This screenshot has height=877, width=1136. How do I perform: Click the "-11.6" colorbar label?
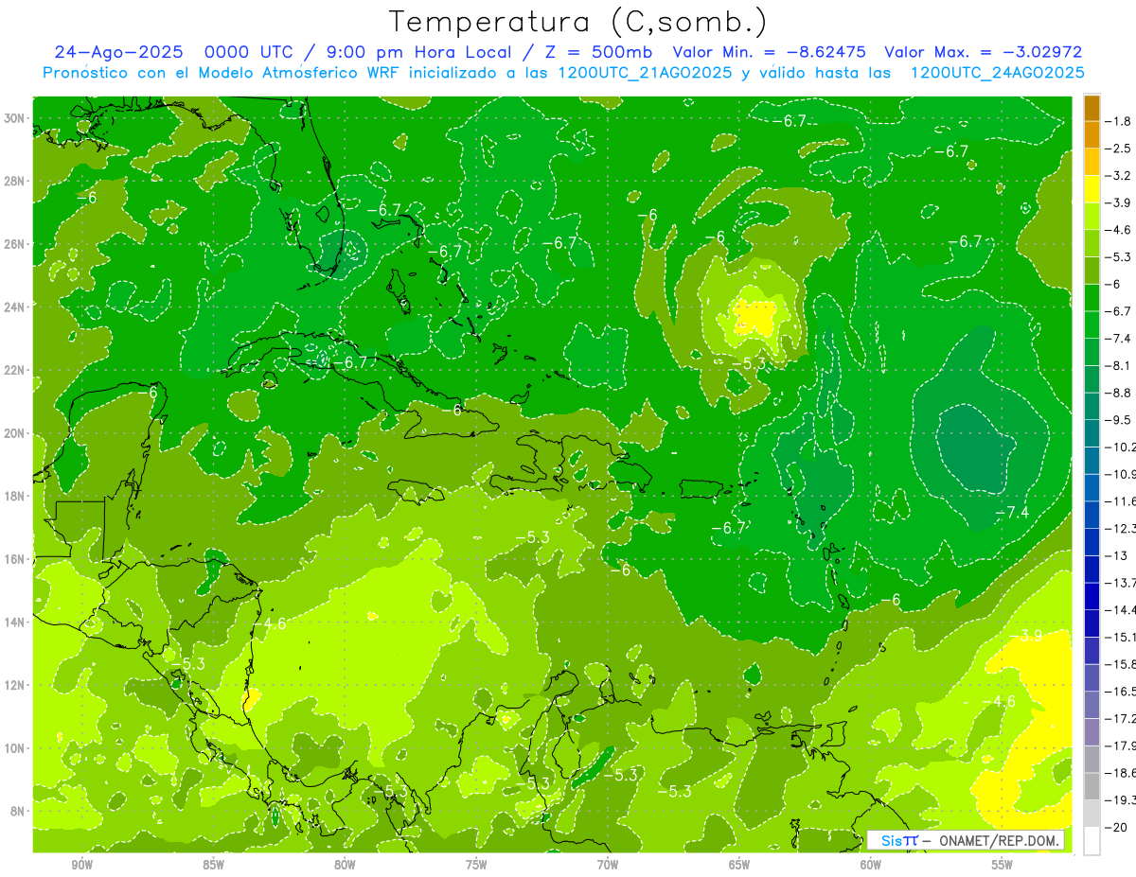[1120, 501]
